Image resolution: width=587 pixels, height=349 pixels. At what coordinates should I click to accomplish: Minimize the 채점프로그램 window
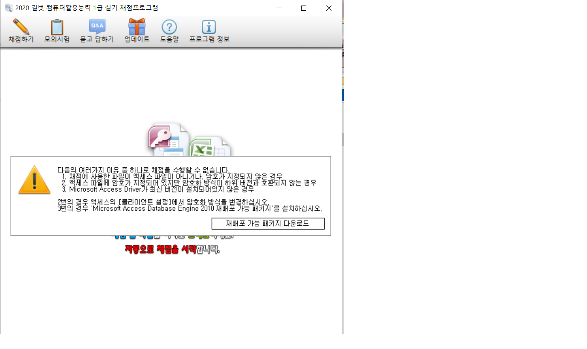279,8
